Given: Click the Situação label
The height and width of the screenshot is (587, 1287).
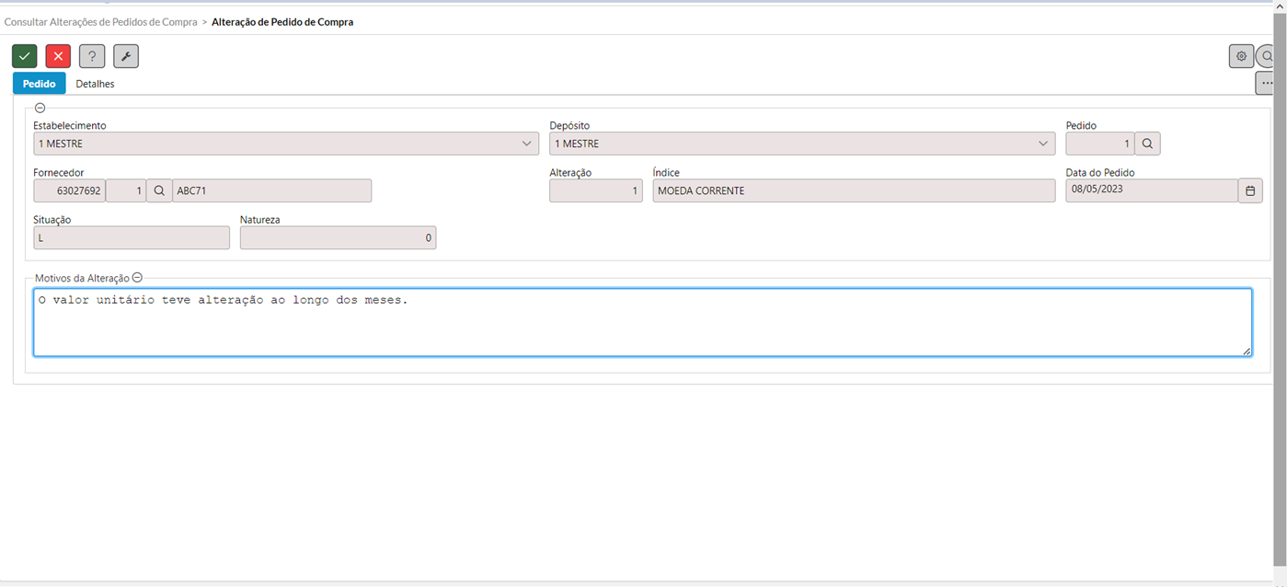Looking at the screenshot, I should pos(52,220).
